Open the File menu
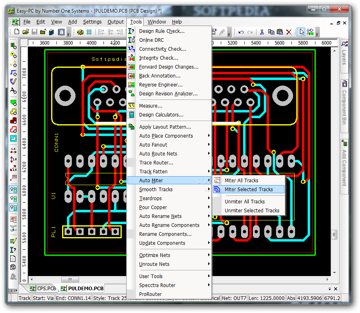 click(27, 22)
